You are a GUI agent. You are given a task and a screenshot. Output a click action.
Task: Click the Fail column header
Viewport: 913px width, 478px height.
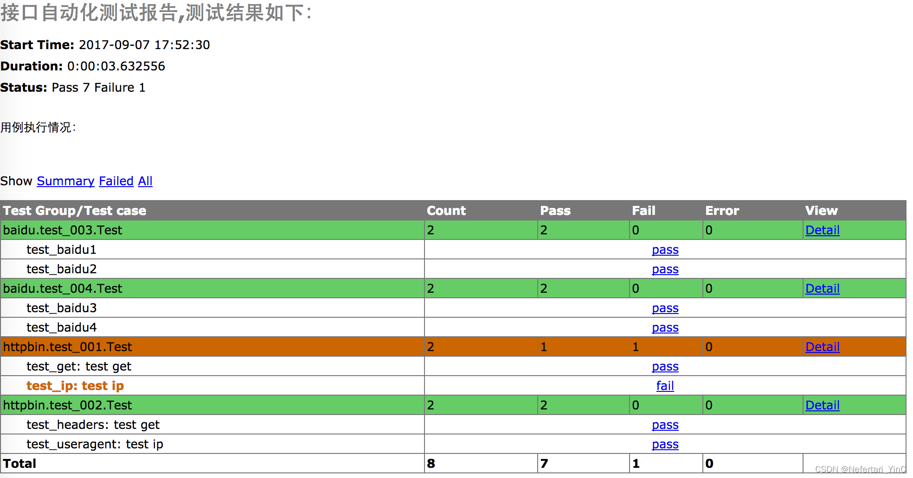643,211
